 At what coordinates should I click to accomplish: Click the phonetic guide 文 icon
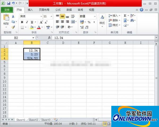pyautogui.click(x=48, y=27)
